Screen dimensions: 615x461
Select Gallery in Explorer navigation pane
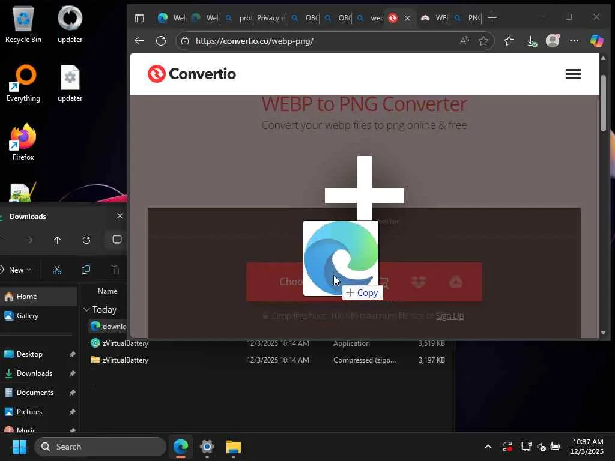click(x=38, y=316)
